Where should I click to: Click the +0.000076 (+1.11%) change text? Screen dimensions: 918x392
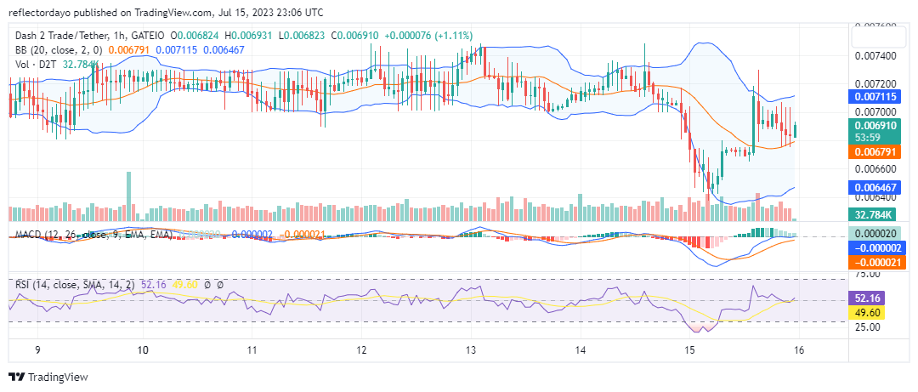coord(428,36)
